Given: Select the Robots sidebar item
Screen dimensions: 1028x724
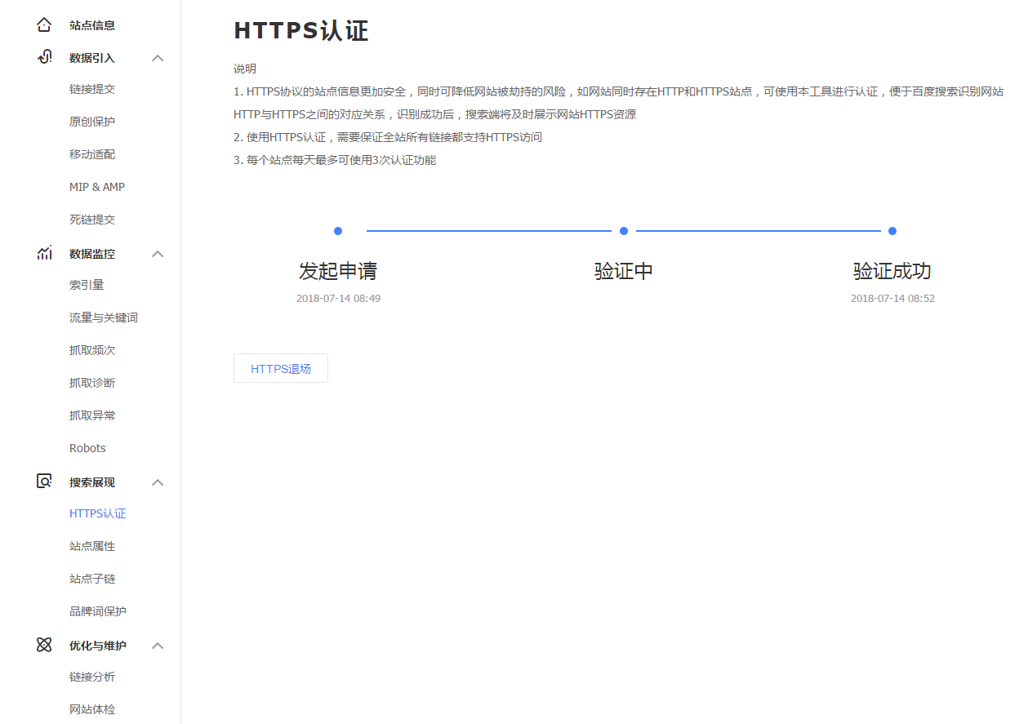Looking at the screenshot, I should (87, 447).
